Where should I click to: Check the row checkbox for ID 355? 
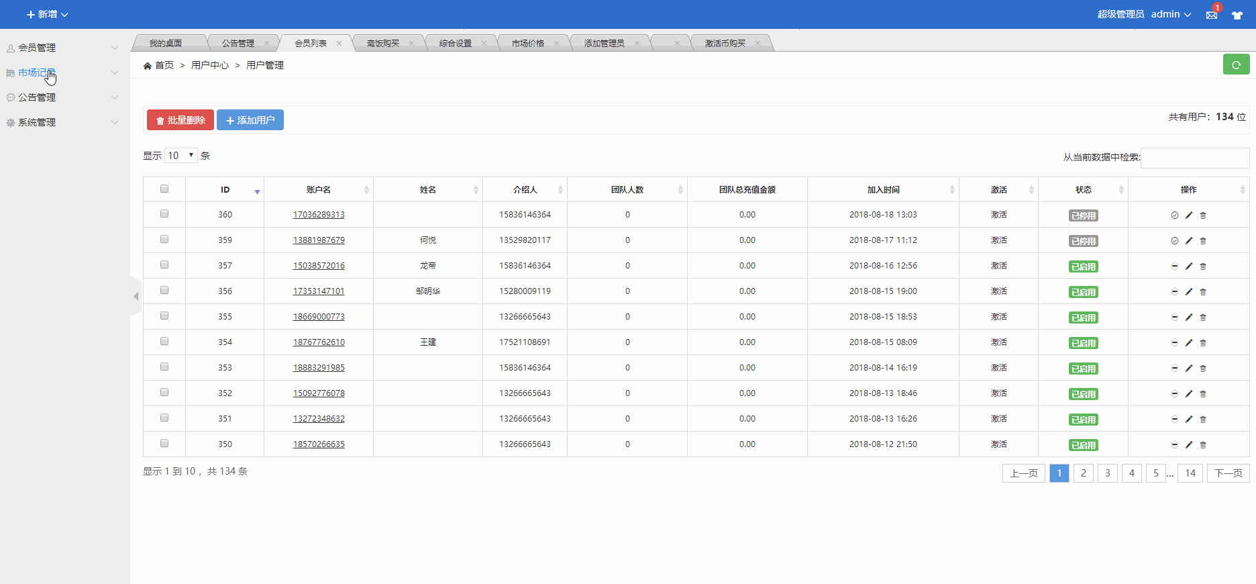coord(164,316)
